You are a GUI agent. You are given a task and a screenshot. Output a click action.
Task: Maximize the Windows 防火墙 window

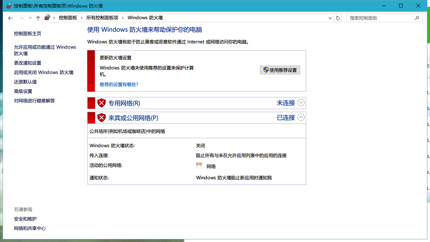[401, 6]
